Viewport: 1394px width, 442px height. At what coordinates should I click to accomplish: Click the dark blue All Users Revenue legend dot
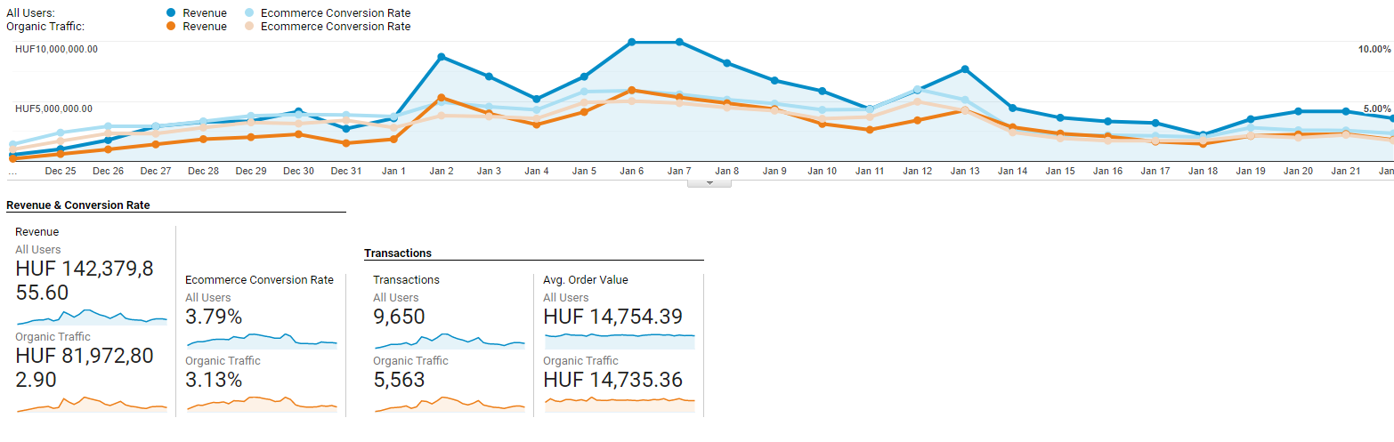tap(171, 13)
